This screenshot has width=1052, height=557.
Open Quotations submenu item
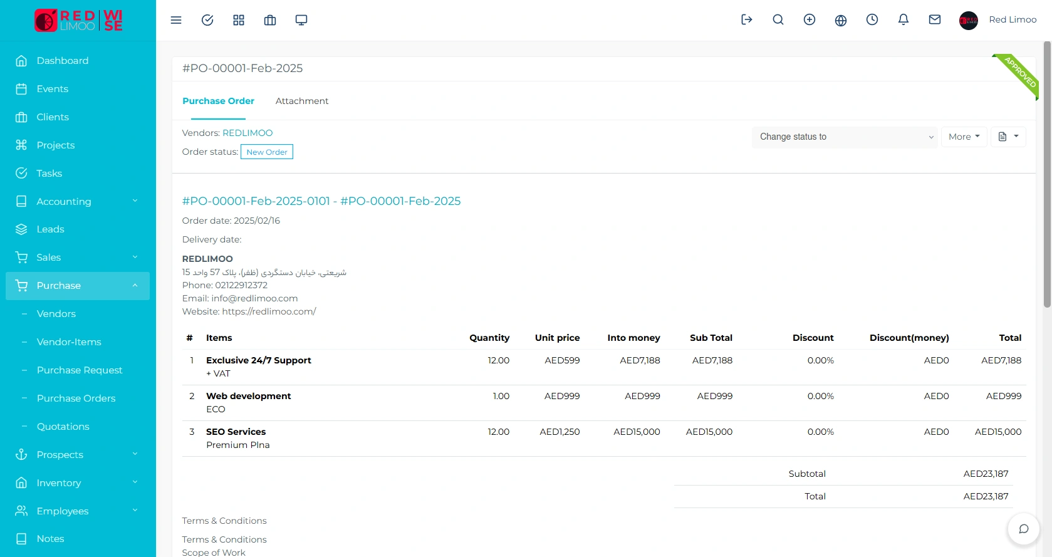[x=63, y=427]
